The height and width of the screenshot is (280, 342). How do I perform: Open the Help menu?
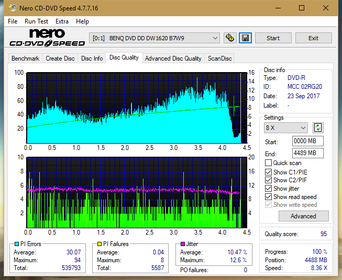coord(82,21)
